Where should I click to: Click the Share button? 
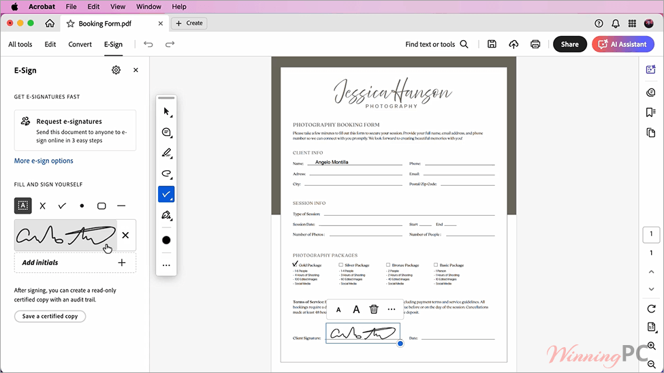click(x=569, y=44)
